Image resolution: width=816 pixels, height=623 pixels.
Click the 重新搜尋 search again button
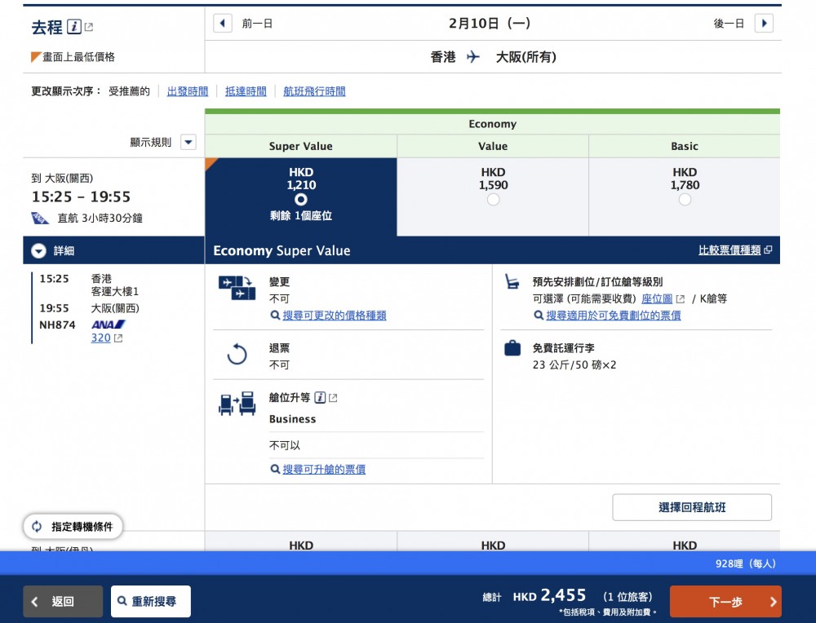pos(151,602)
